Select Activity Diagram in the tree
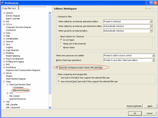The height and width of the screenshot is (118, 158). (x=13, y=16)
